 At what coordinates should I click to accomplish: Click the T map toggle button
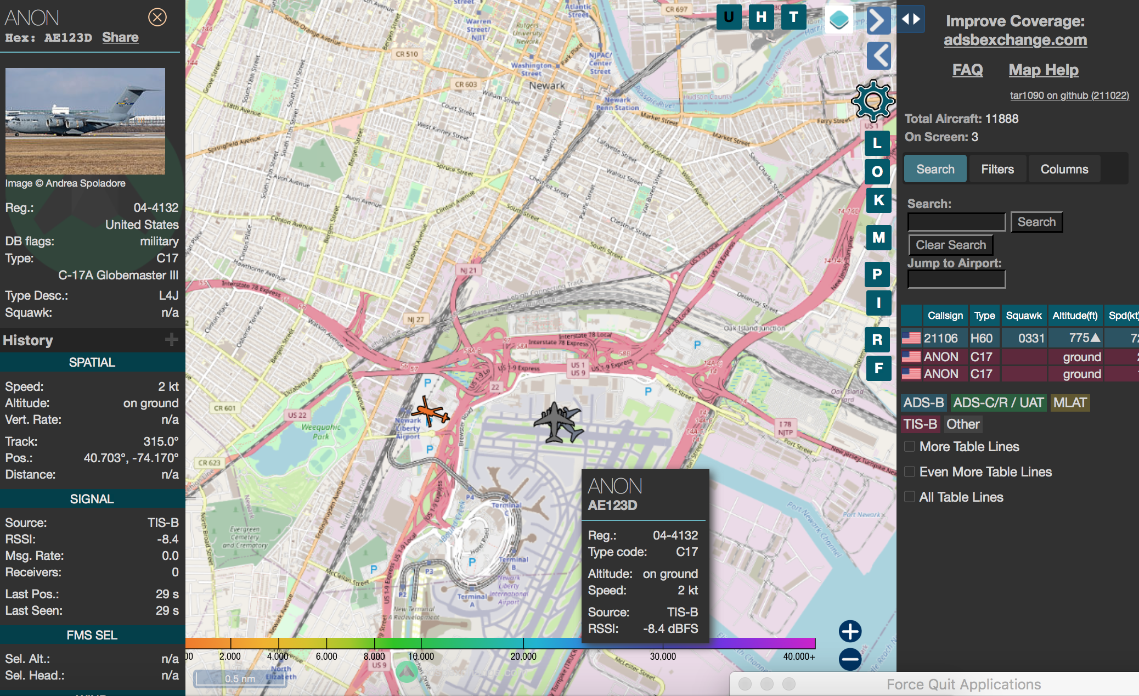[793, 17]
